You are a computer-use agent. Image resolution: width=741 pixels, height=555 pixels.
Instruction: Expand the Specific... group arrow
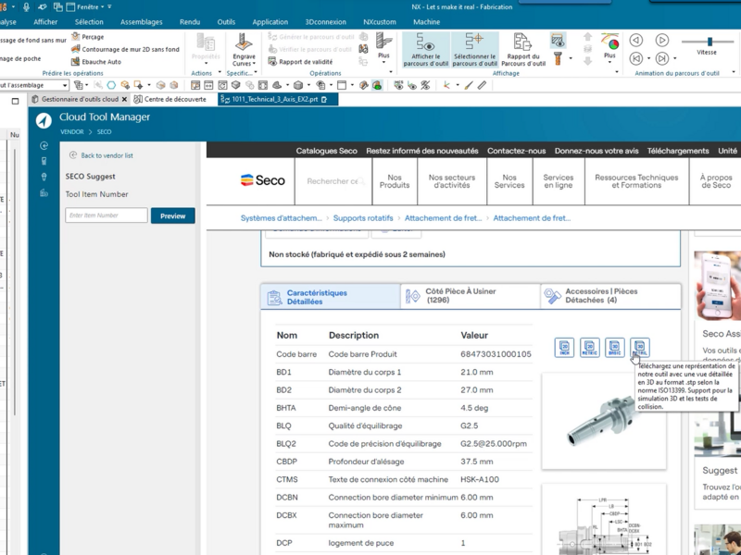[256, 73]
